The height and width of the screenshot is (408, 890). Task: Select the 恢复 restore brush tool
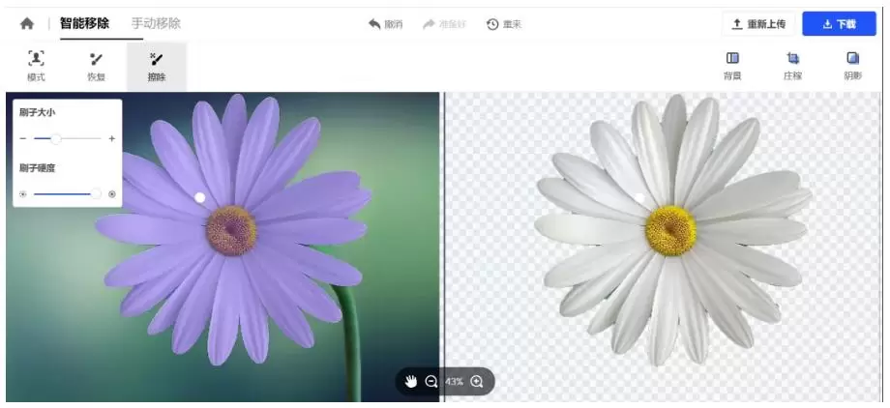[97, 66]
